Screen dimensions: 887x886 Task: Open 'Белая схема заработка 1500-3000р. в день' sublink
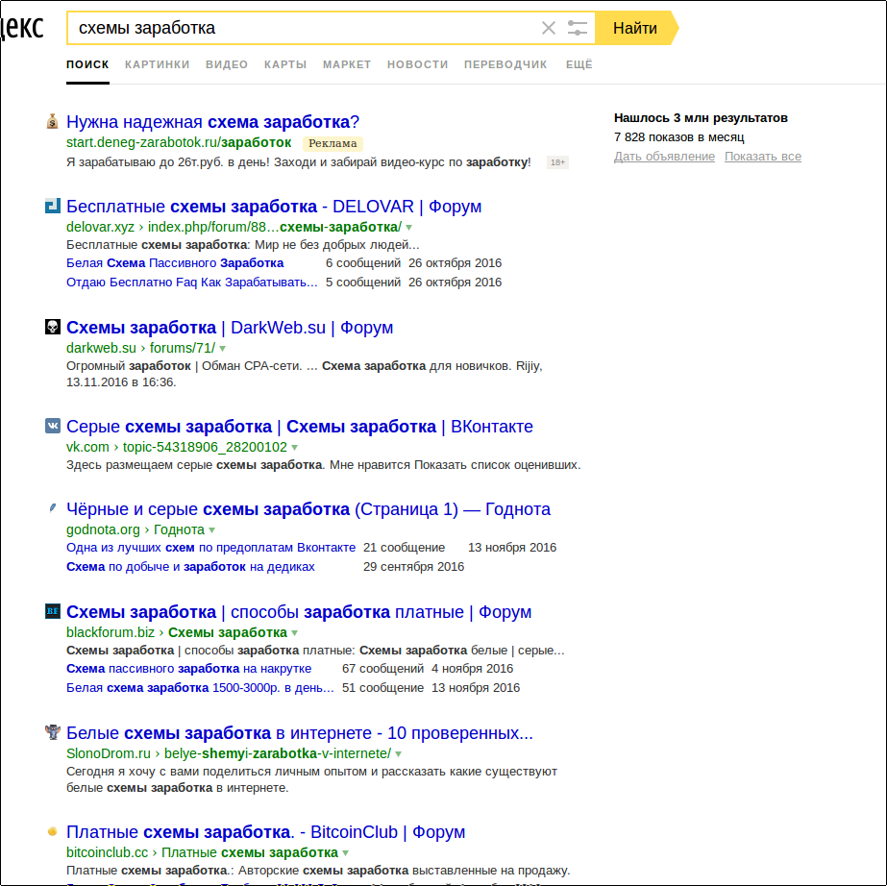tap(200, 688)
